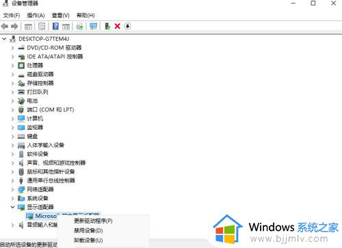This screenshot has width=342, height=248.
Task: Expand the DVD/CD-ROM 驱动器 category
Action: coord(12,48)
